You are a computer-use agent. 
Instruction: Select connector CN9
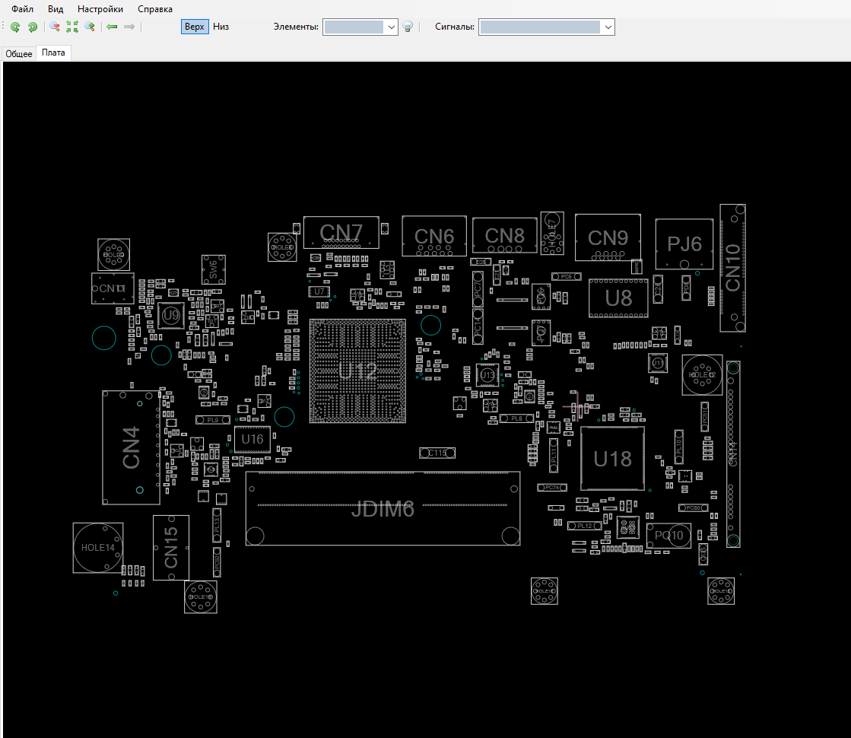[608, 237]
